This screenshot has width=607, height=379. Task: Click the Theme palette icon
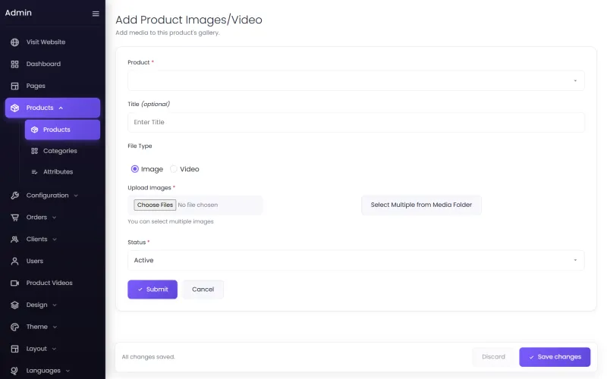(x=14, y=327)
